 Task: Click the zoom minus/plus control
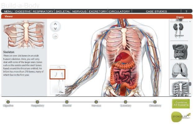[55, 36]
